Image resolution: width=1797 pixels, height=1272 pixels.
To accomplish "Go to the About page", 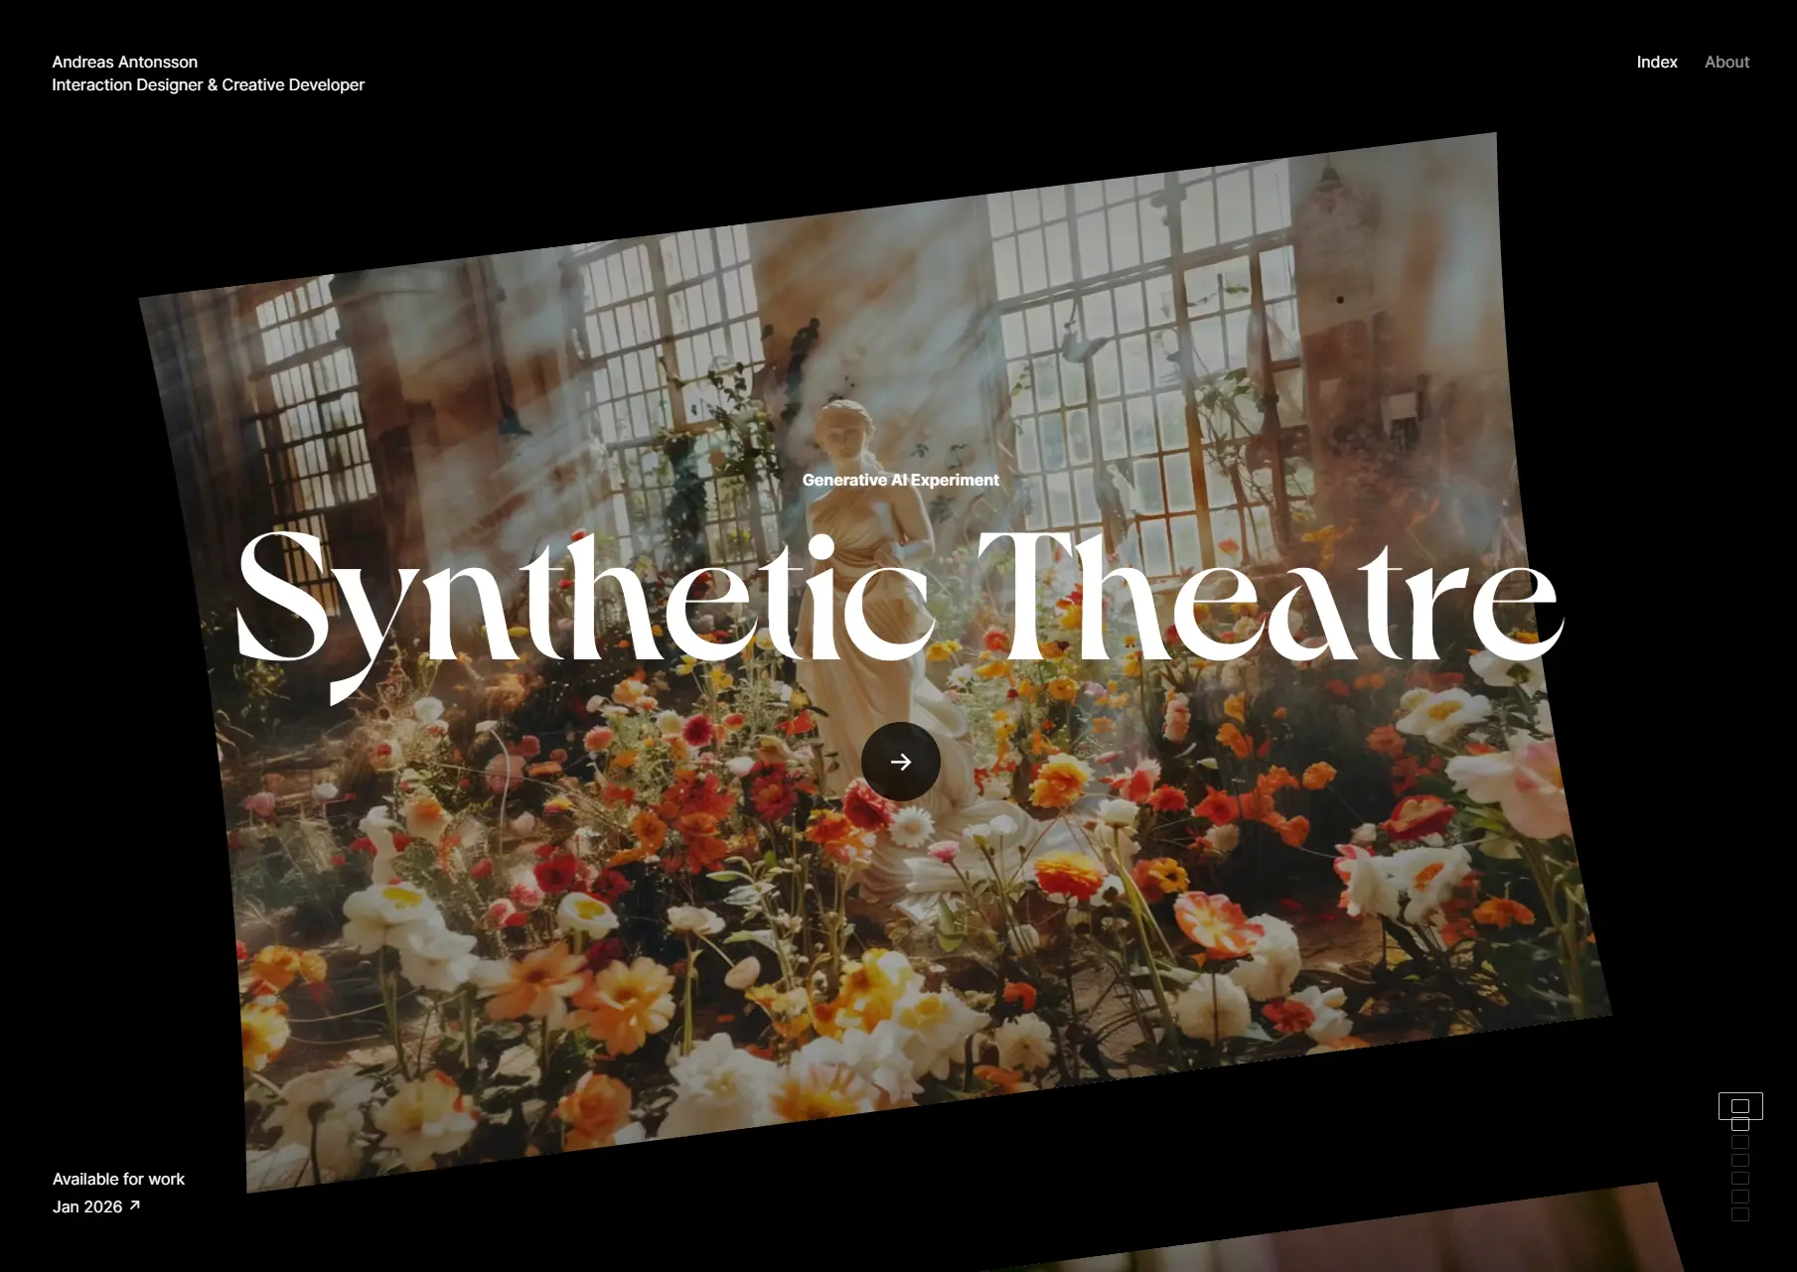I will [1726, 62].
